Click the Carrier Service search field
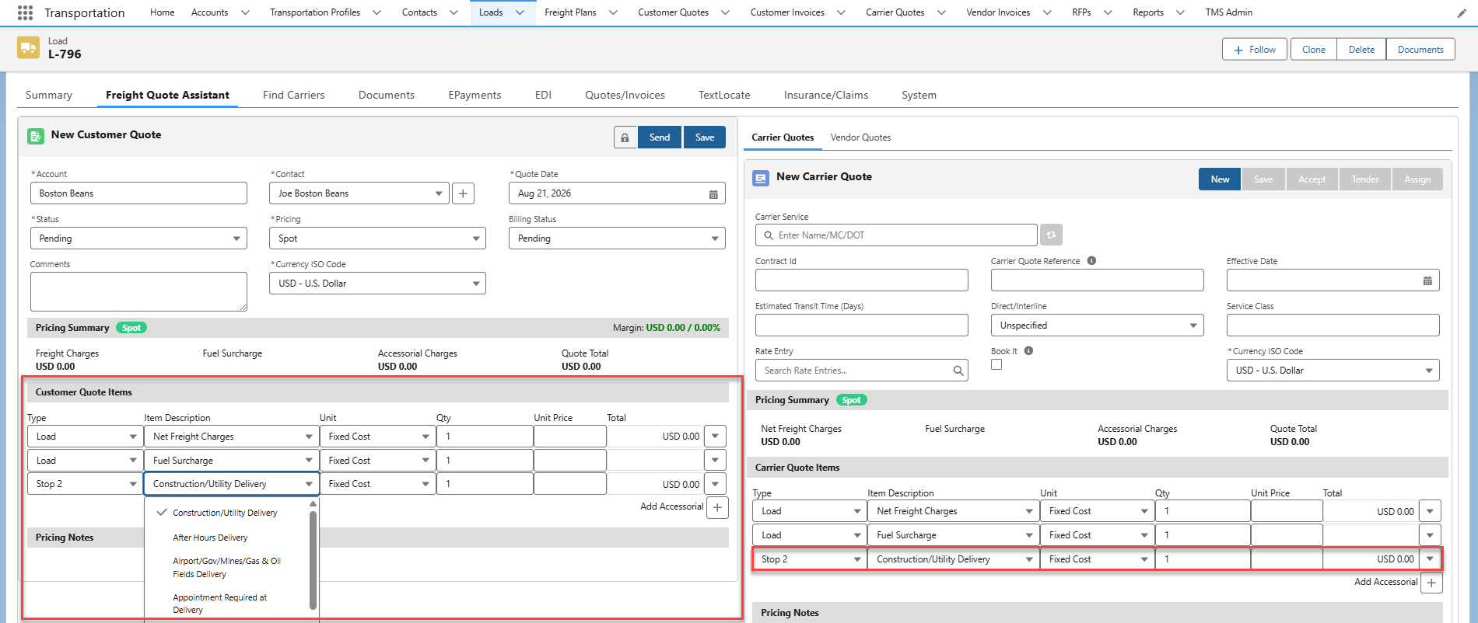The image size is (1478, 623). [896, 235]
